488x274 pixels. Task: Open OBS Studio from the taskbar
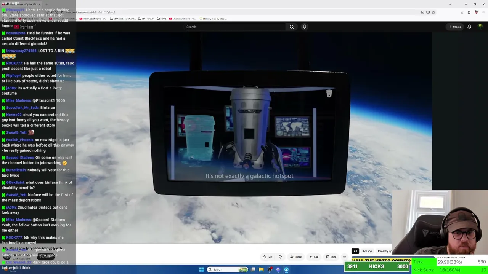click(270, 269)
